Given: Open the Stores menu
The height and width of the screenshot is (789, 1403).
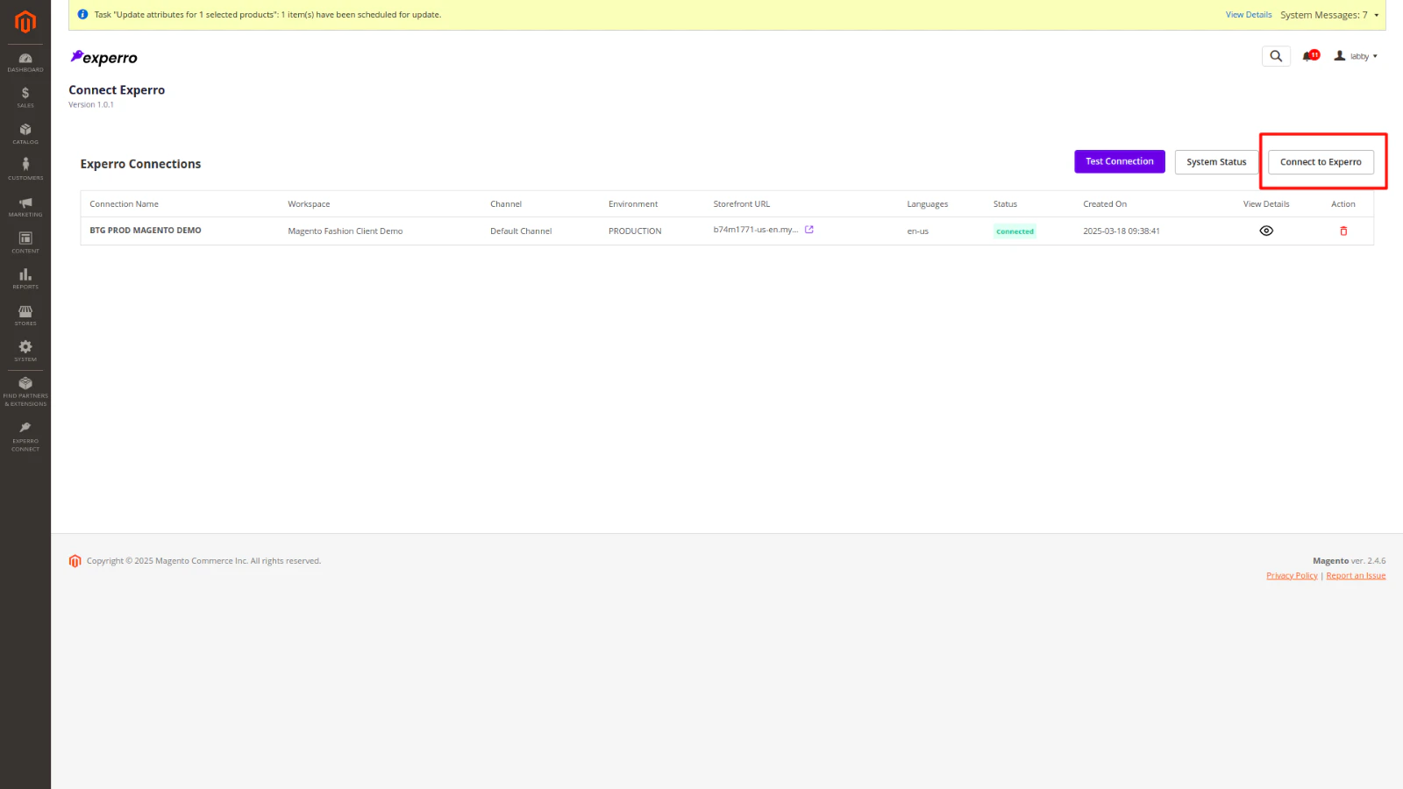Looking at the screenshot, I should (x=25, y=316).
